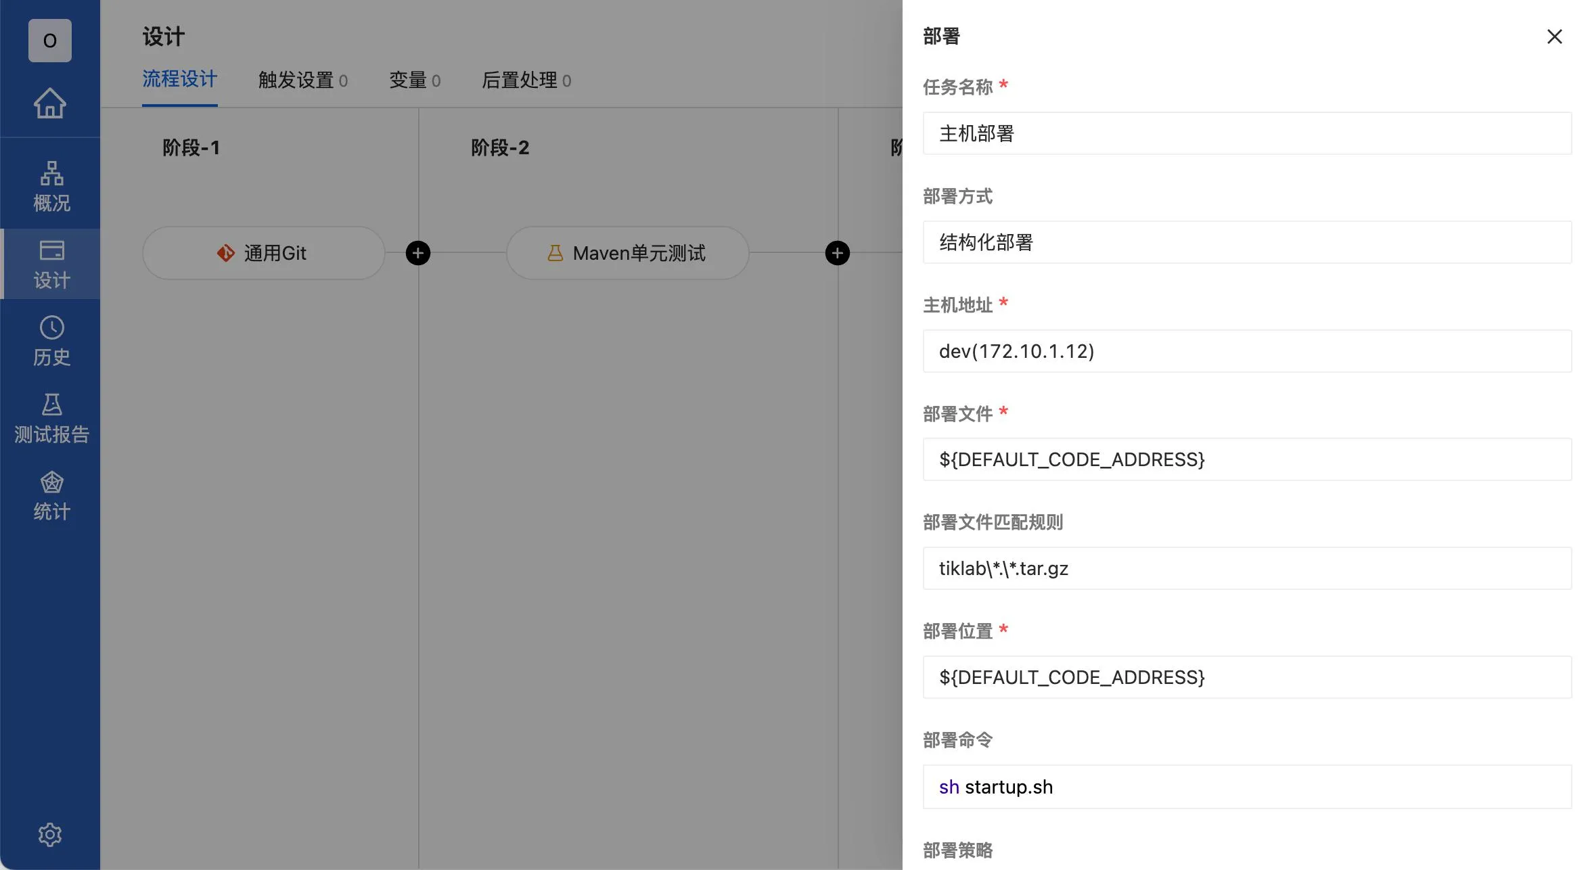Image resolution: width=1590 pixels, height=870 pixels.
Task: Open the Maven单元测试 task node
Action: (x=627, y=253)
